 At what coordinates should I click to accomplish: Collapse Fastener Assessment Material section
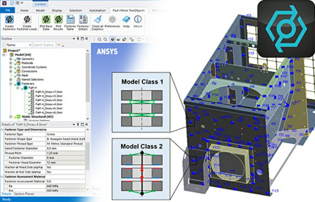[x=2, y=177]
